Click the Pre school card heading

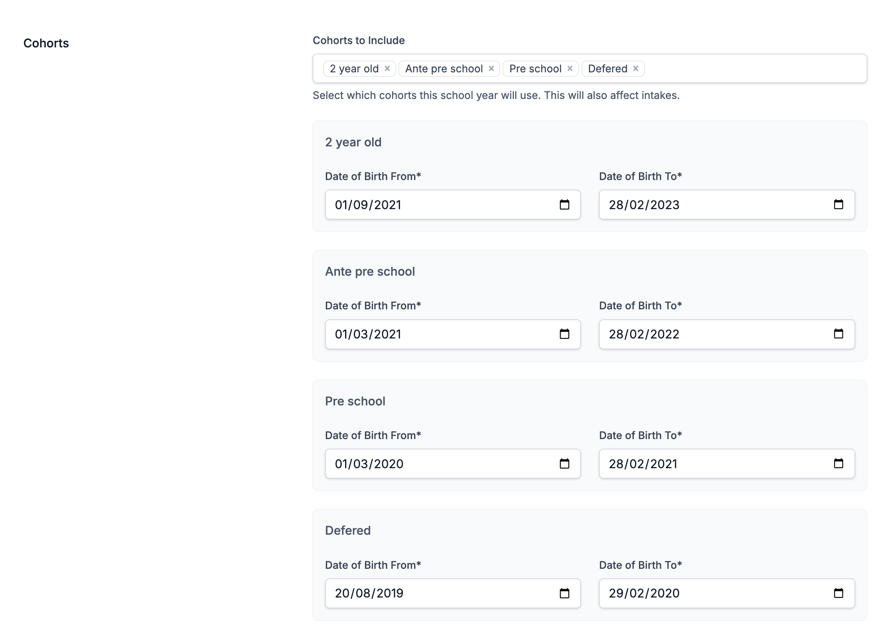(355, 401)
